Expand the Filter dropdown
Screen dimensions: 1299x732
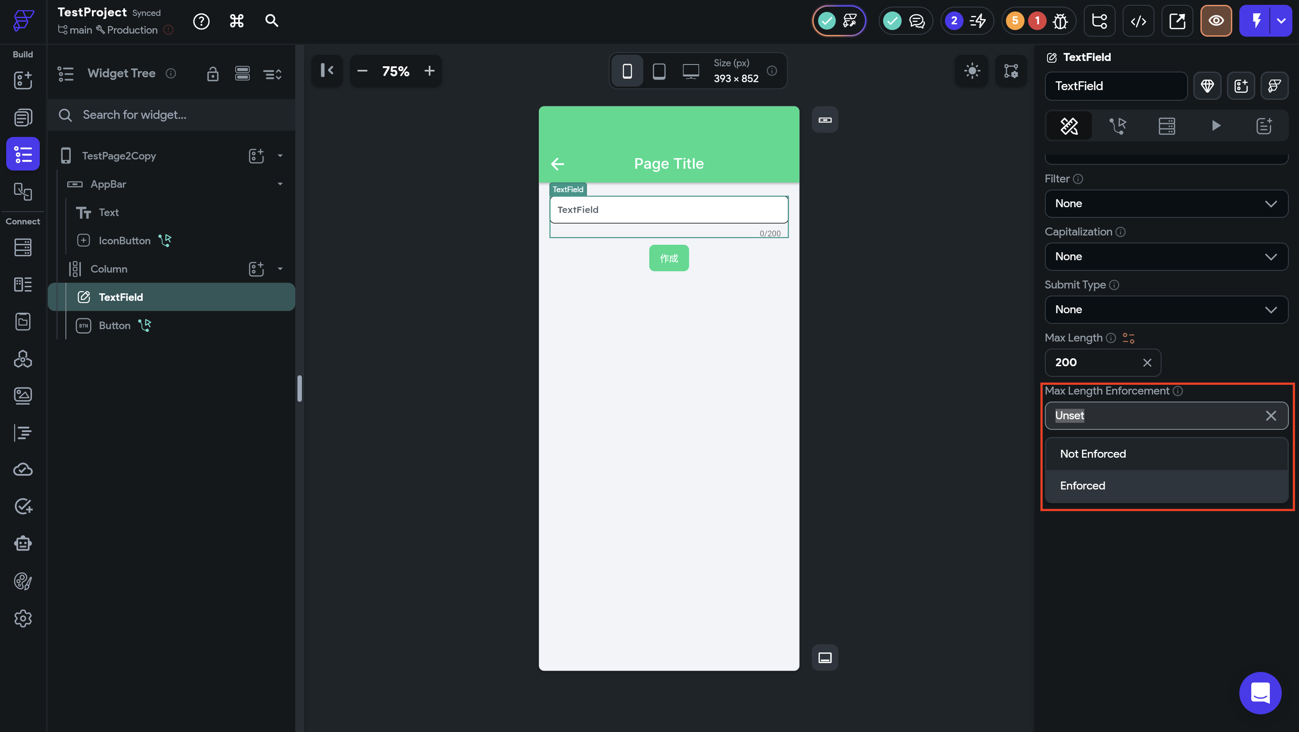[x=1166, y=204]
